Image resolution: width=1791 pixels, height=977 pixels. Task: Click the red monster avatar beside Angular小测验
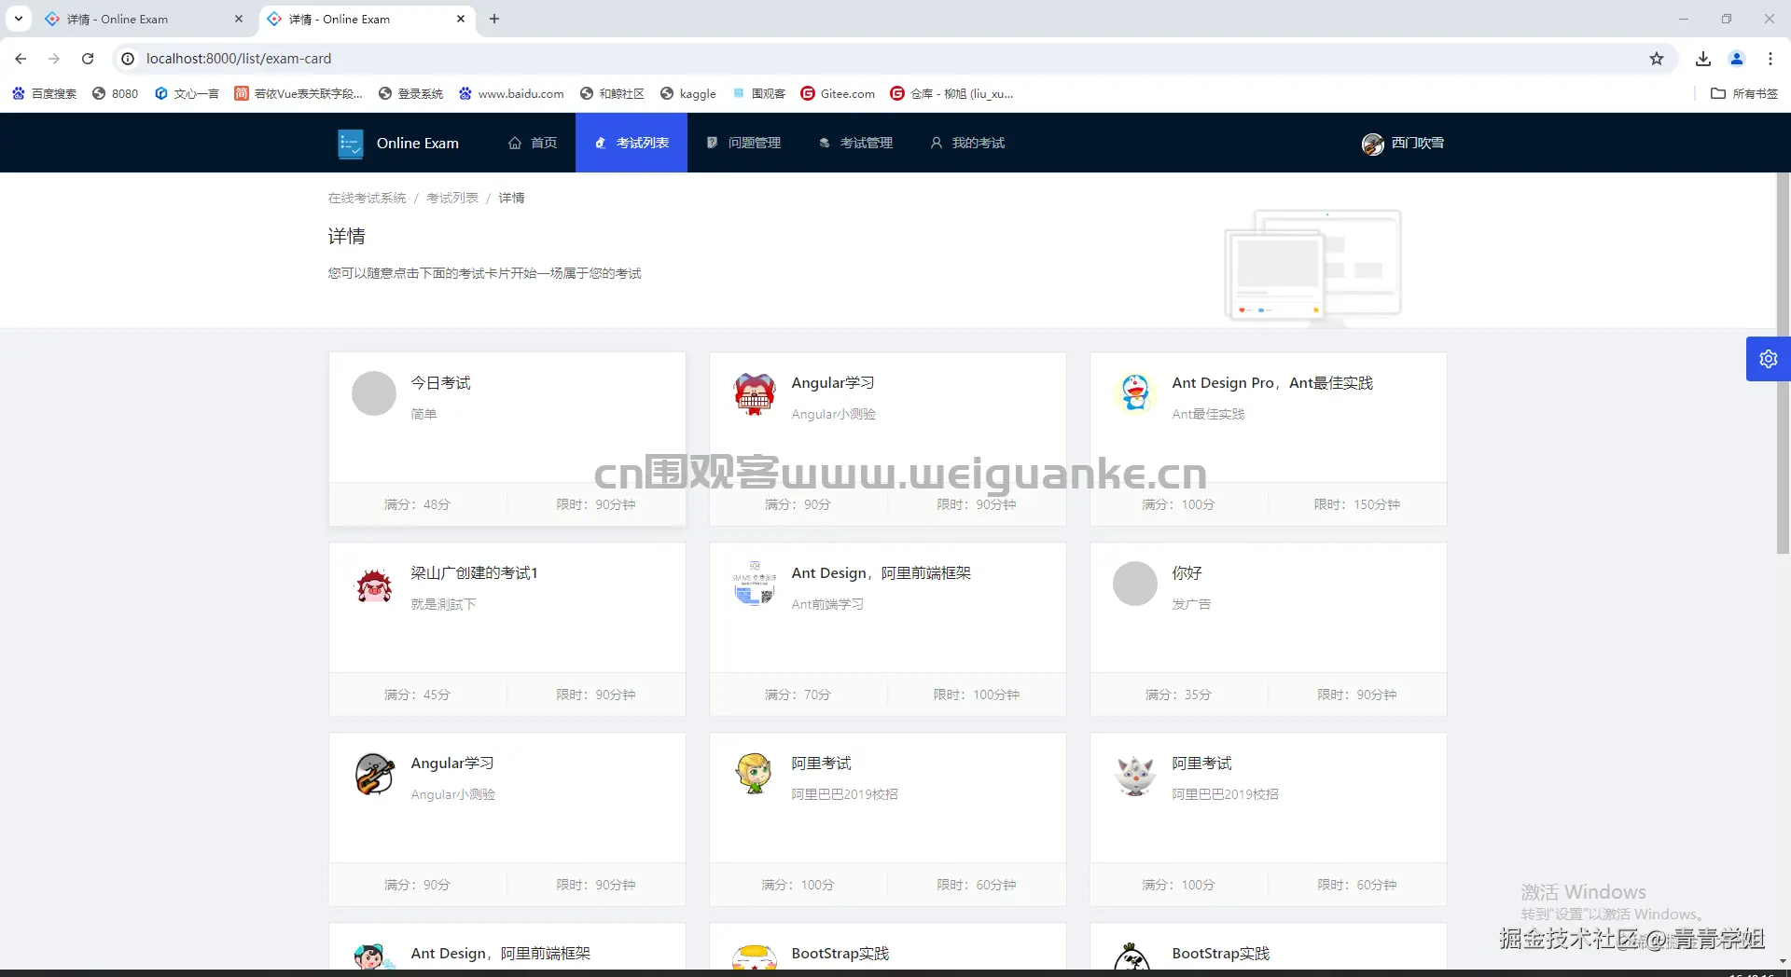point(755,393)
